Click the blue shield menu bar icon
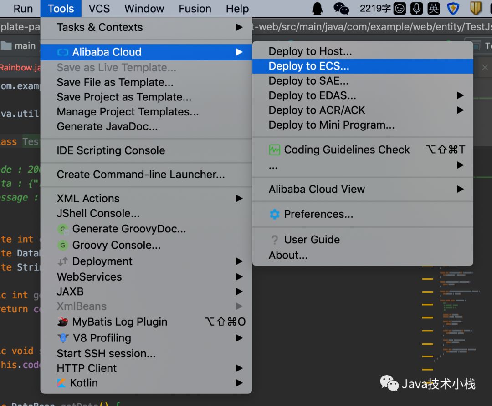The image size is (492, 406). 453,9
